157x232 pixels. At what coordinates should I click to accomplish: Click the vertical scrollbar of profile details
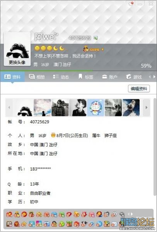coord(155,147)
